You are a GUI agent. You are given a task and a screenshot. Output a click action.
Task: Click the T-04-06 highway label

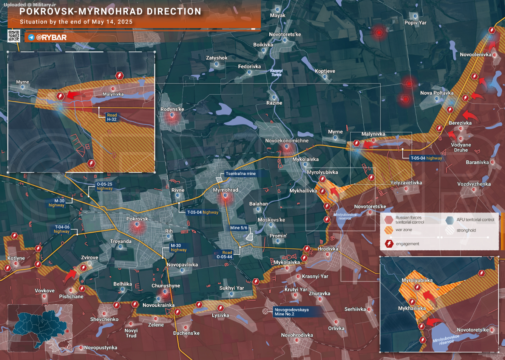(62, 229)
